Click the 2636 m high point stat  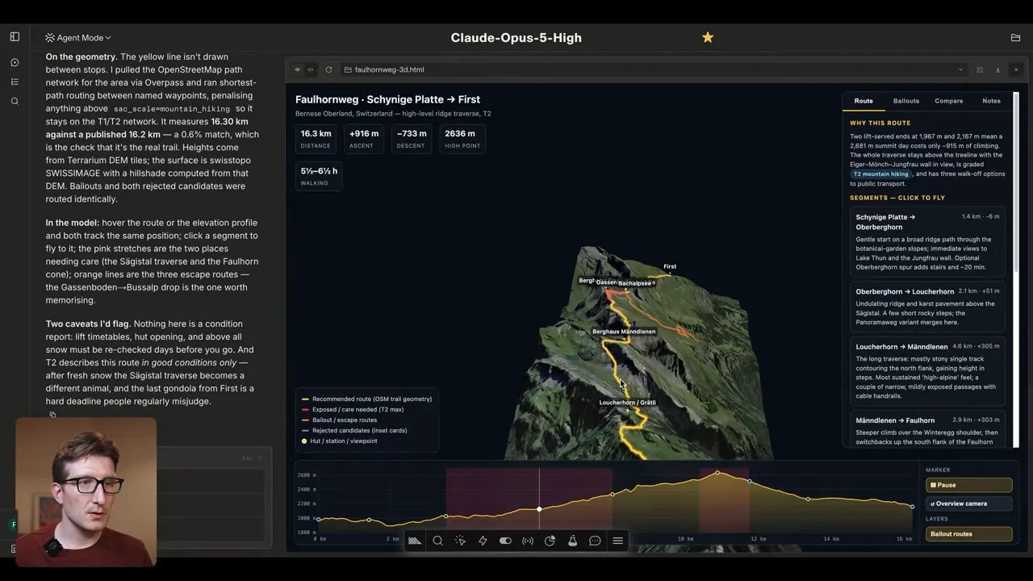click(461, 138)
